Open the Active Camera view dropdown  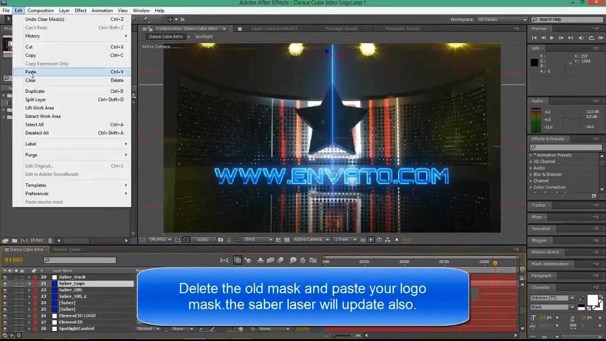pyautogui.click(x=311, y=240)
